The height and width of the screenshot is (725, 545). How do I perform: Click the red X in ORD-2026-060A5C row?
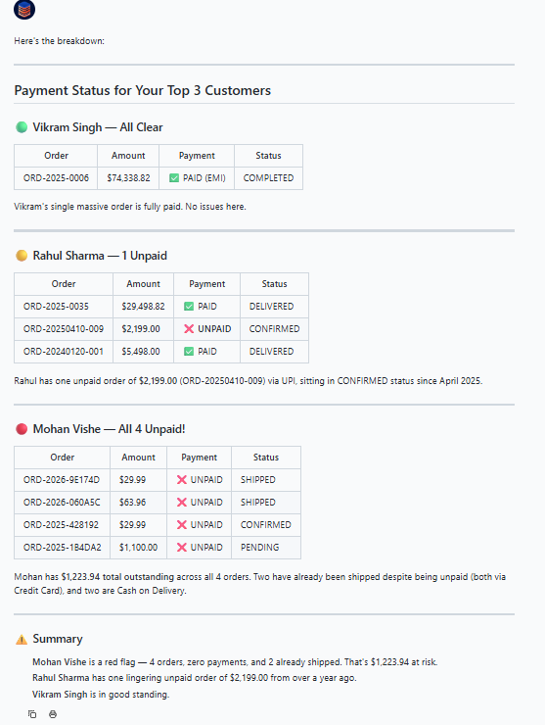(x=182, y=503)
